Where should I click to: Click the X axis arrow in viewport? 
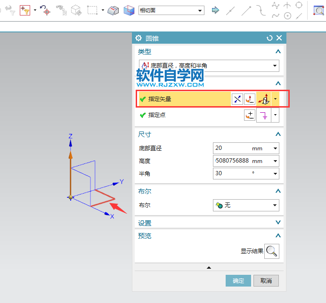coord(107,214)
